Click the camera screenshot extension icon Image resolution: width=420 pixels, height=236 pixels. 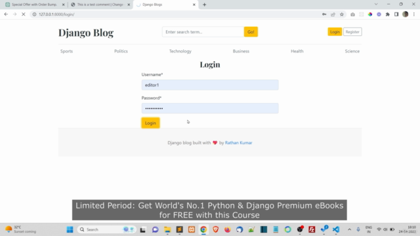coord(352,14)
